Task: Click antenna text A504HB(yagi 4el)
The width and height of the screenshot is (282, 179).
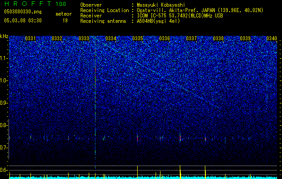Action: 158,21
